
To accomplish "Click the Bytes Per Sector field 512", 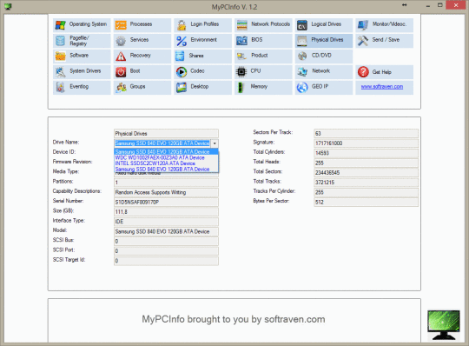I will pos(366,203).
